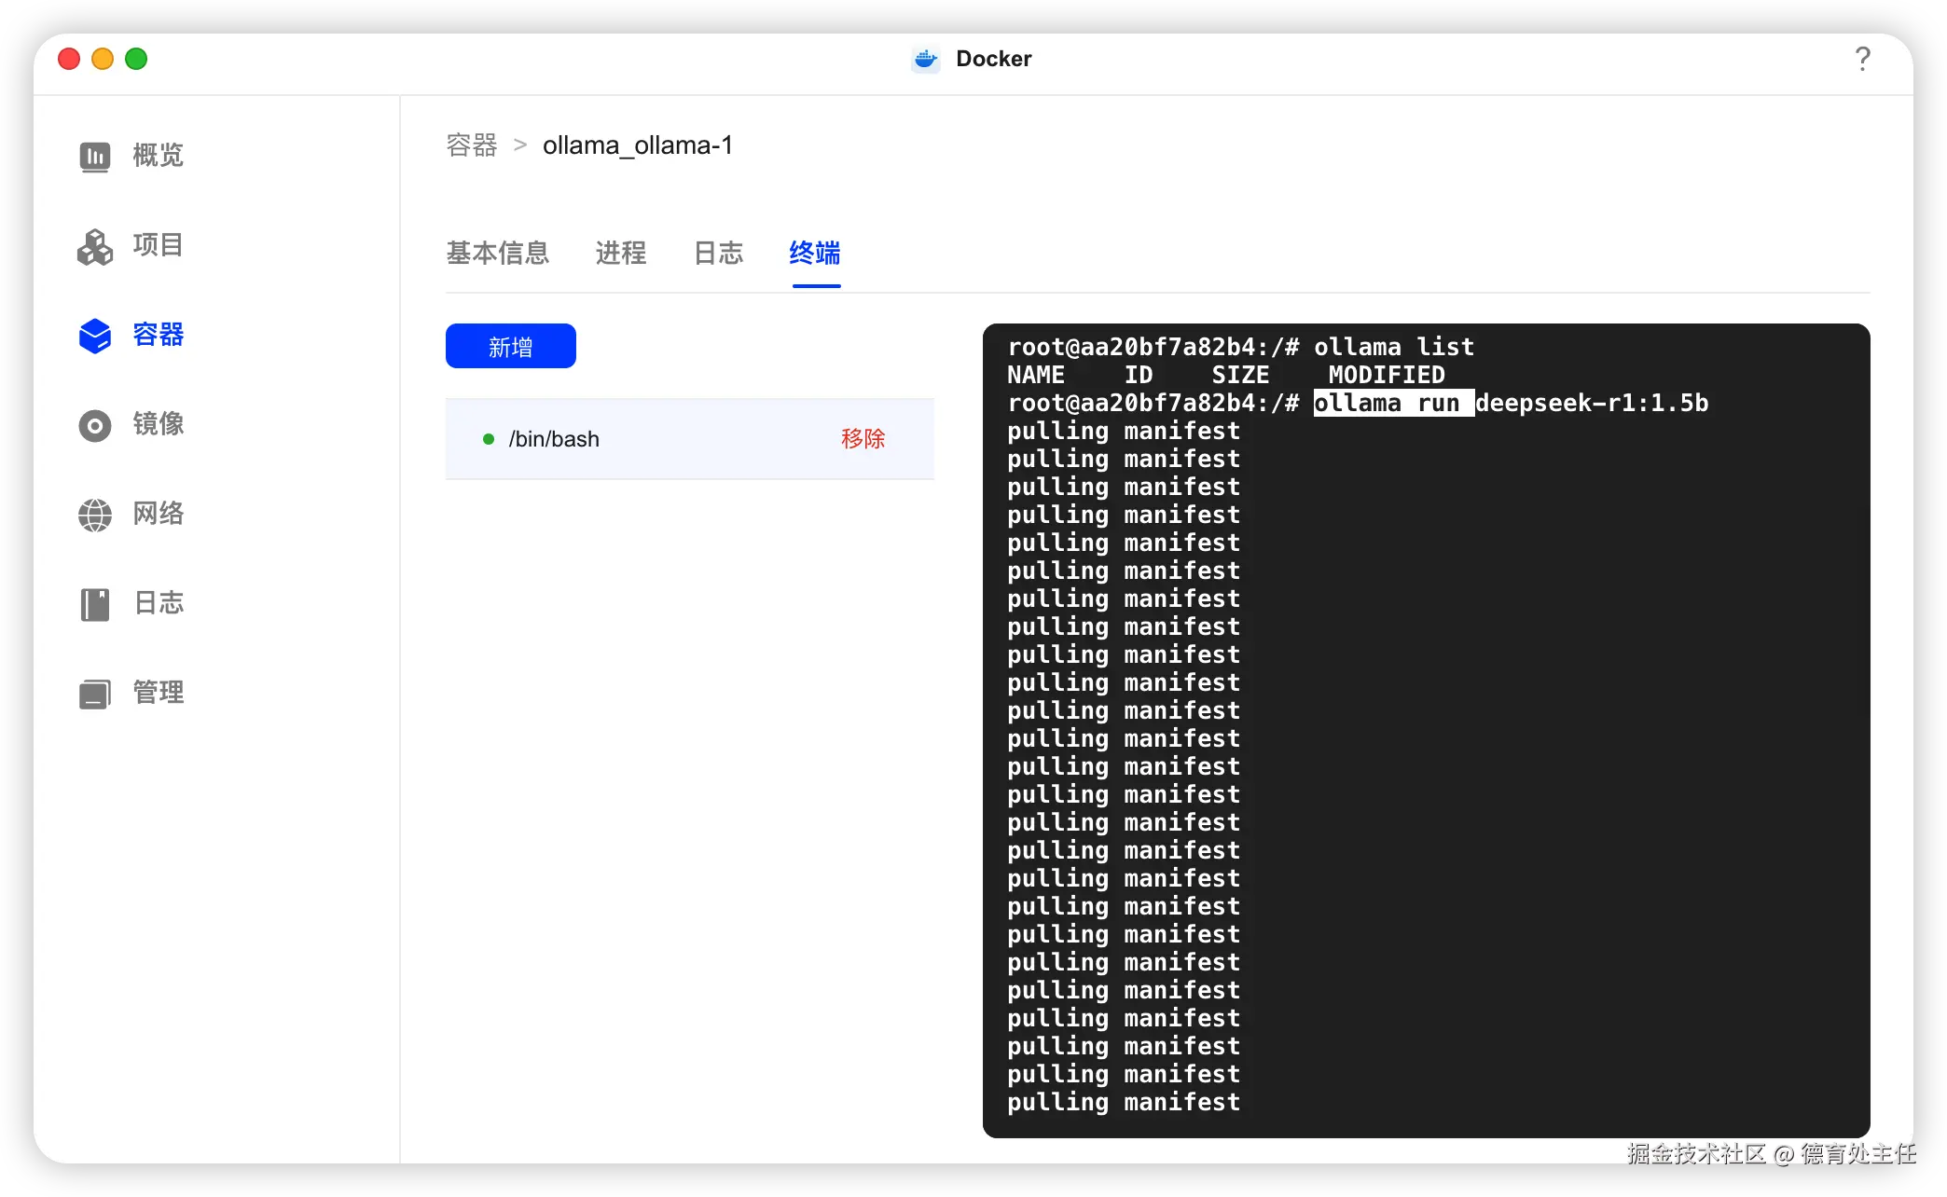Click the 概览 overview sidebar icon
The height and width of the screenshot is (1197, 1947).
[94, 156]
